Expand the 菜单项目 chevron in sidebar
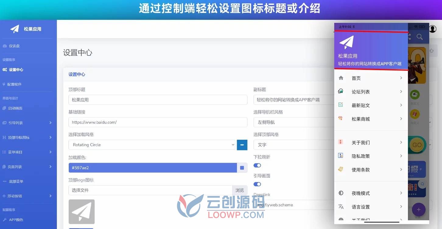 [x=50, y=152]
